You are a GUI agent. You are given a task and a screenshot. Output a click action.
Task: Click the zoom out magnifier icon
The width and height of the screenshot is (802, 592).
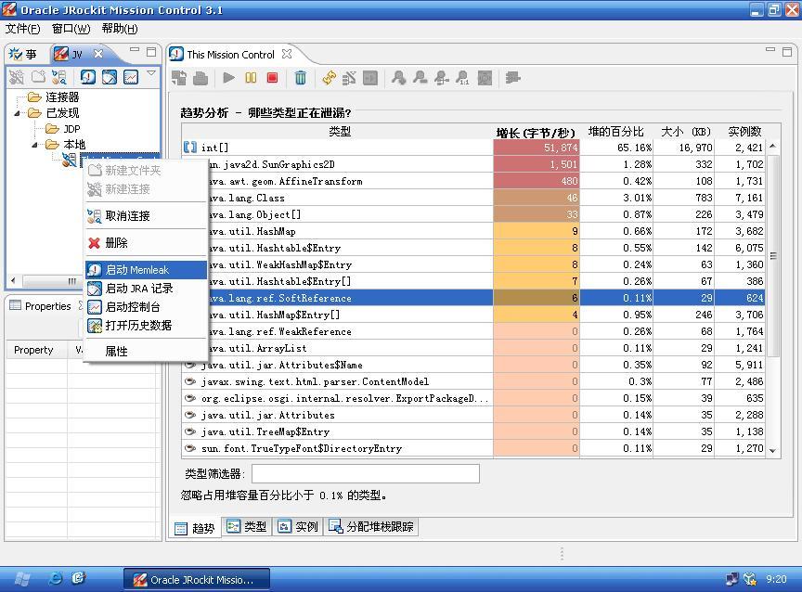(x=420, y=78)
